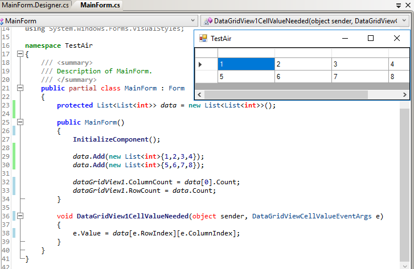Image resolution: width=414 pixels, height=269 pixels.
Task: Click 'DataGridViewCellValueEventArgs' type name
Action: 312,216
